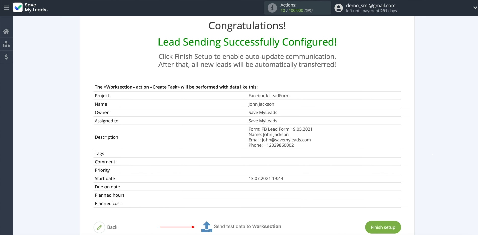The height and width of the screenshot is (235, 478).
Task: Go Back to previous step
Action: point(112,227)
